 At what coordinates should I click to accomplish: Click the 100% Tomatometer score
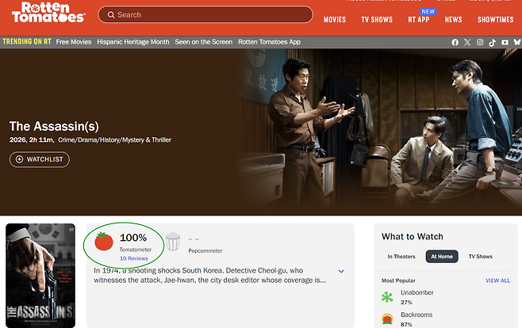click(133, 238)
